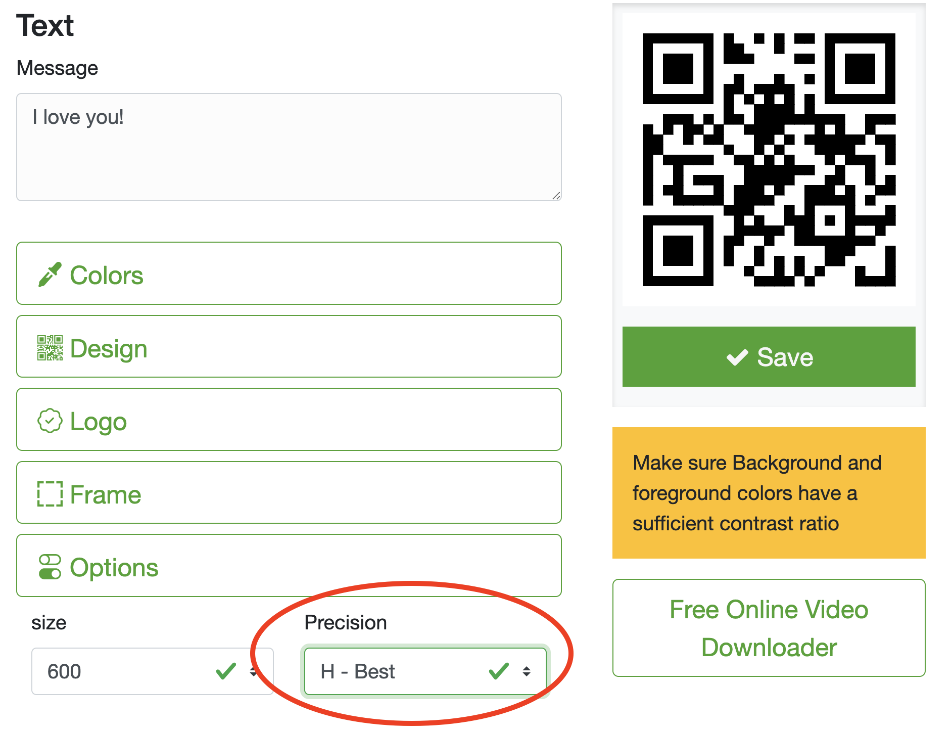Click the 'Message' label

(57, 68)
